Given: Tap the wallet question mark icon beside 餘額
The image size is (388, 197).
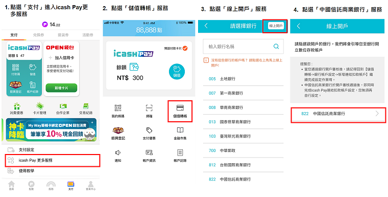Looking at the screenshot, I should coord(134,67).
